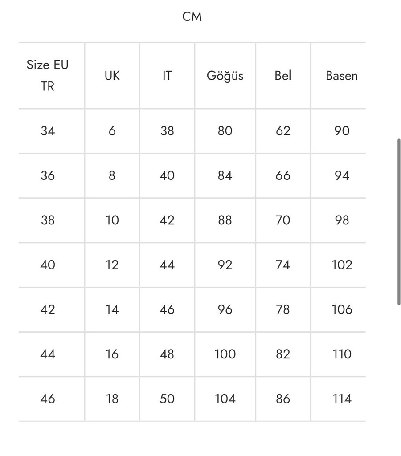Click the Basen value 102 cell
This screenshot has width=401, height=456.
(x=342, y=265)
